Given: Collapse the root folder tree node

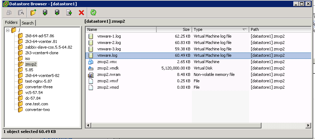Looking at the screenshot, I should coord(8,30).
